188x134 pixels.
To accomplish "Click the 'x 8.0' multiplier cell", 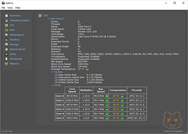I will click(x=86, y=118).
